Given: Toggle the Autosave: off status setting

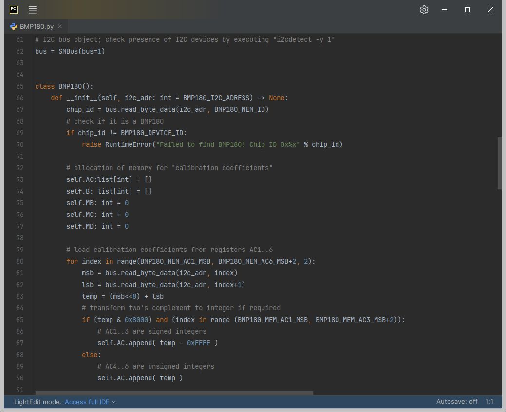Looking at the screenshot, I should (x=457, y=402).
